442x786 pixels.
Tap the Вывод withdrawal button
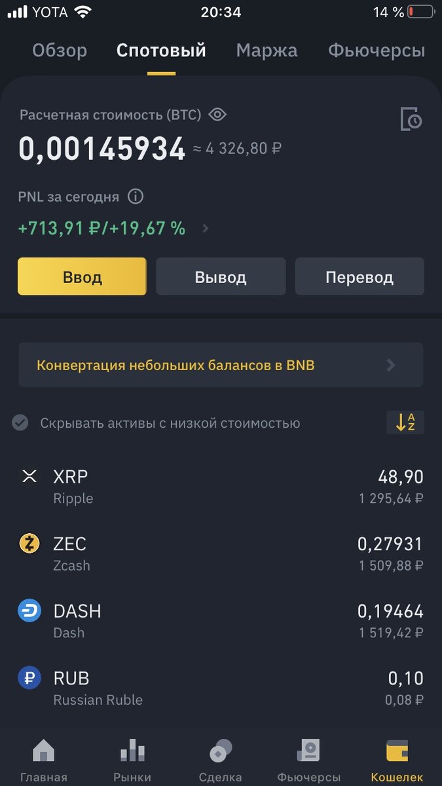pos(221,276)
